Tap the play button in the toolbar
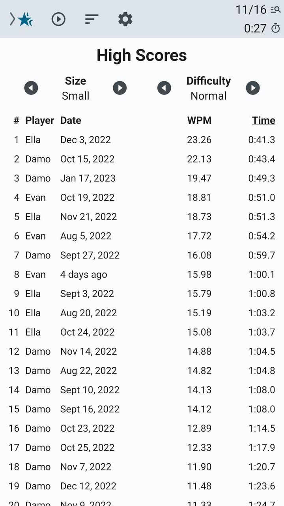This screenshot has width=284, height=506. pyautogui.click(x=58, y=19)
